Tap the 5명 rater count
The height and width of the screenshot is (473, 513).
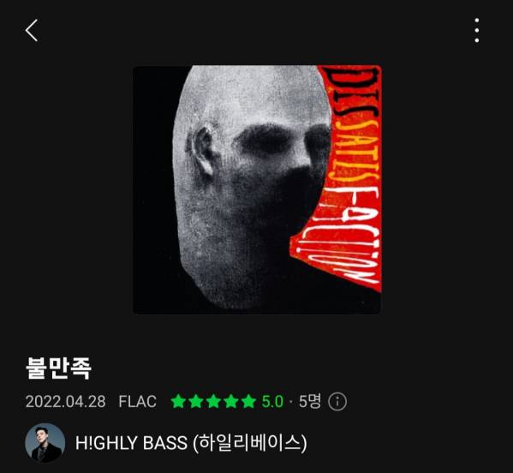[x=309, y=402]
